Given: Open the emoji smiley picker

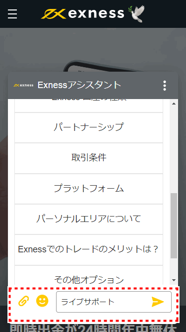Looking at the screenshot, I should [x=42, y=301].
